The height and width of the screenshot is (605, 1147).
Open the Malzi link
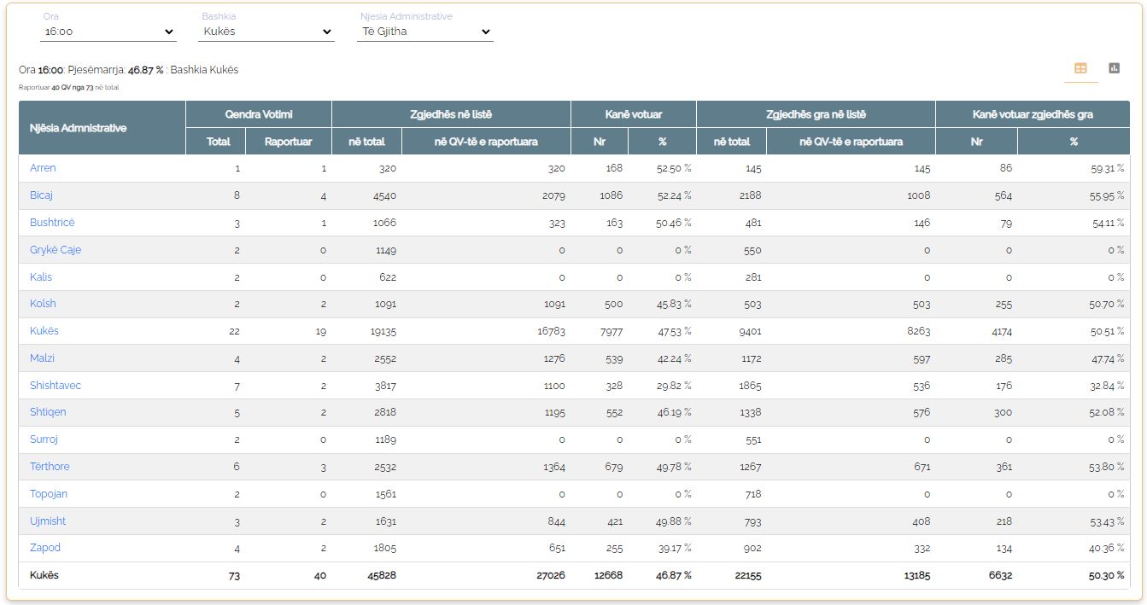pos(42,358)
